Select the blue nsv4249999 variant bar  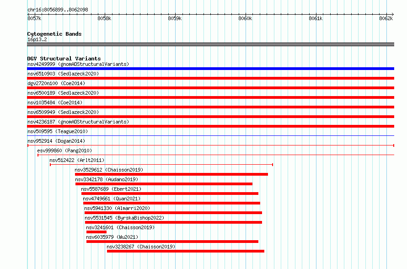(x=210, y=69)
